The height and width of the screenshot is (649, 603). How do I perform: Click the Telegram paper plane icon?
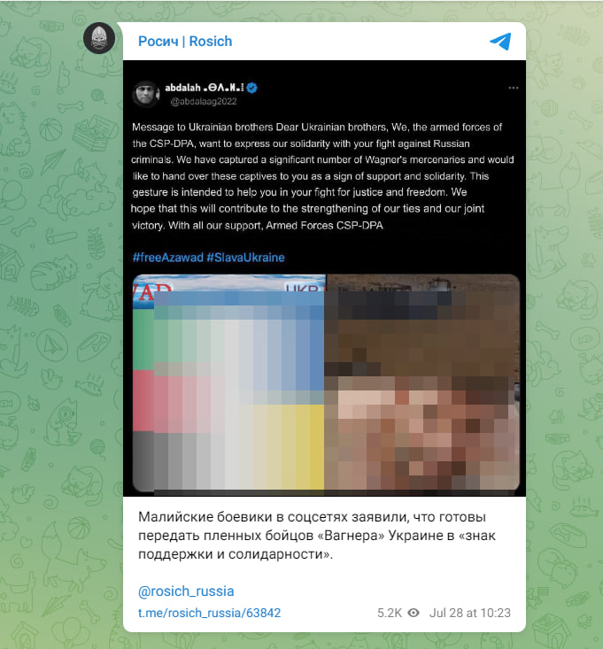click(501, 42)
